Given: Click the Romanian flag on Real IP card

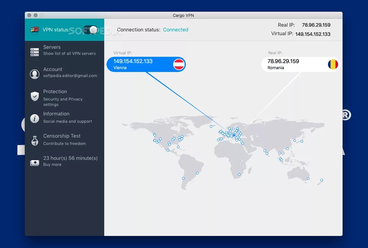Looking at the screenshot, I should coord(333,64).
